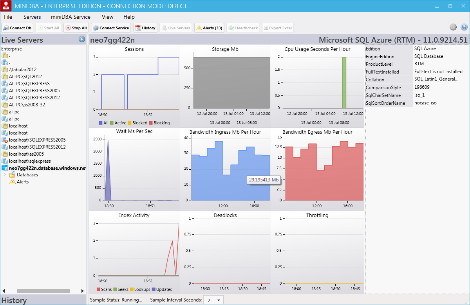Click the Databases folder icon in tree
Viewport: 470px width, 305px height.
tap(13, 175)
